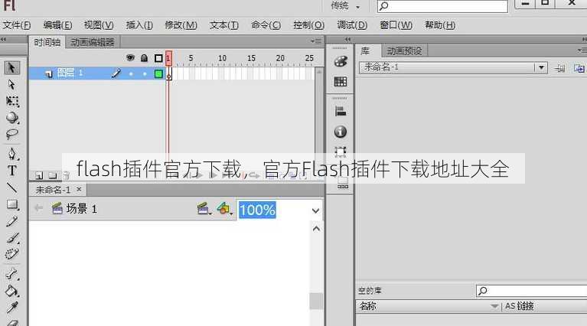The width and height of the screenshot is (587, 326).
Task: Open the 未命名-1 library document dropdown
Action: 541,67
